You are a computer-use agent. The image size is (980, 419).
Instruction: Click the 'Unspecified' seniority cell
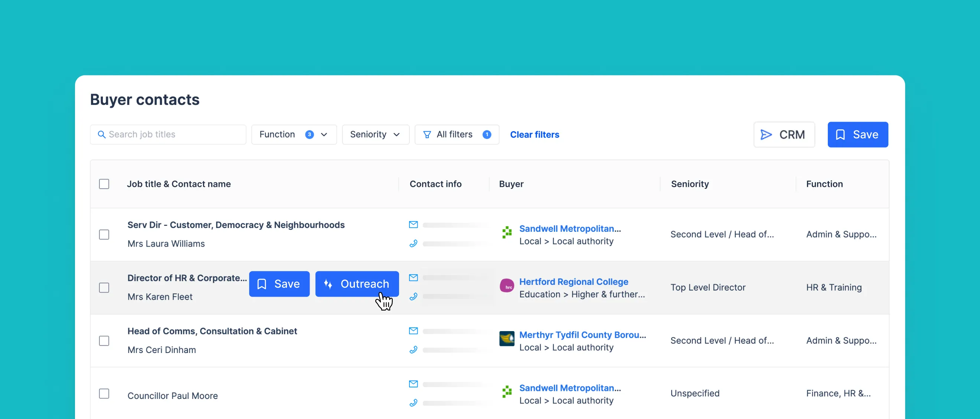[x=695, y=393]
